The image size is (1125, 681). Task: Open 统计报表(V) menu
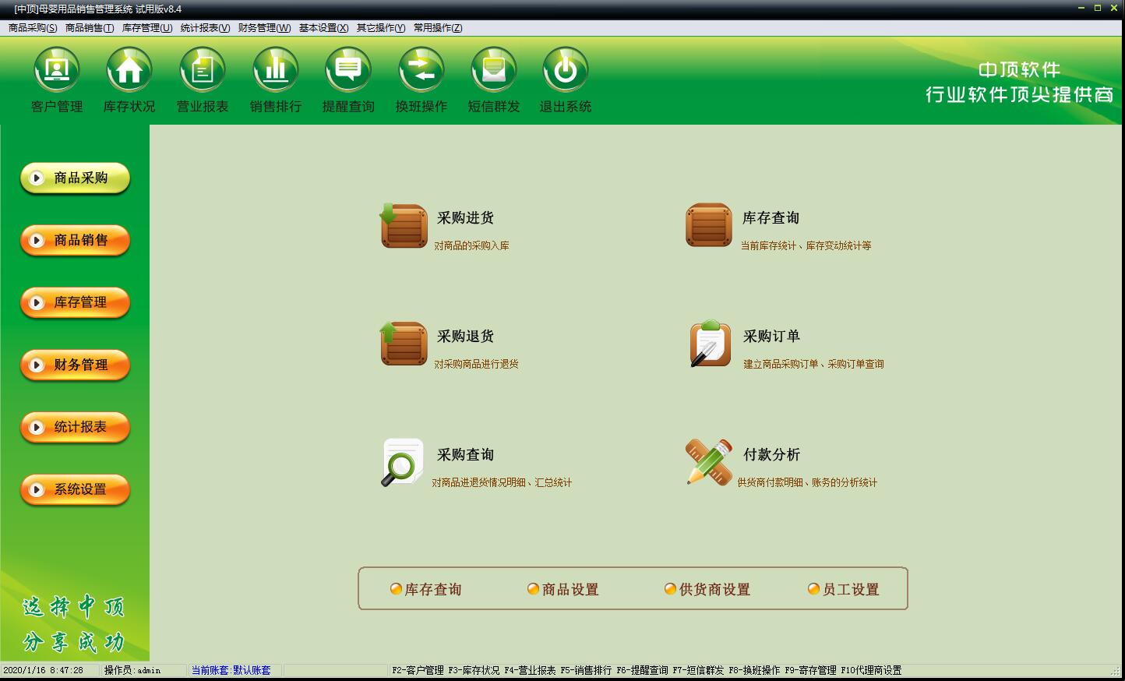point(205,28)
